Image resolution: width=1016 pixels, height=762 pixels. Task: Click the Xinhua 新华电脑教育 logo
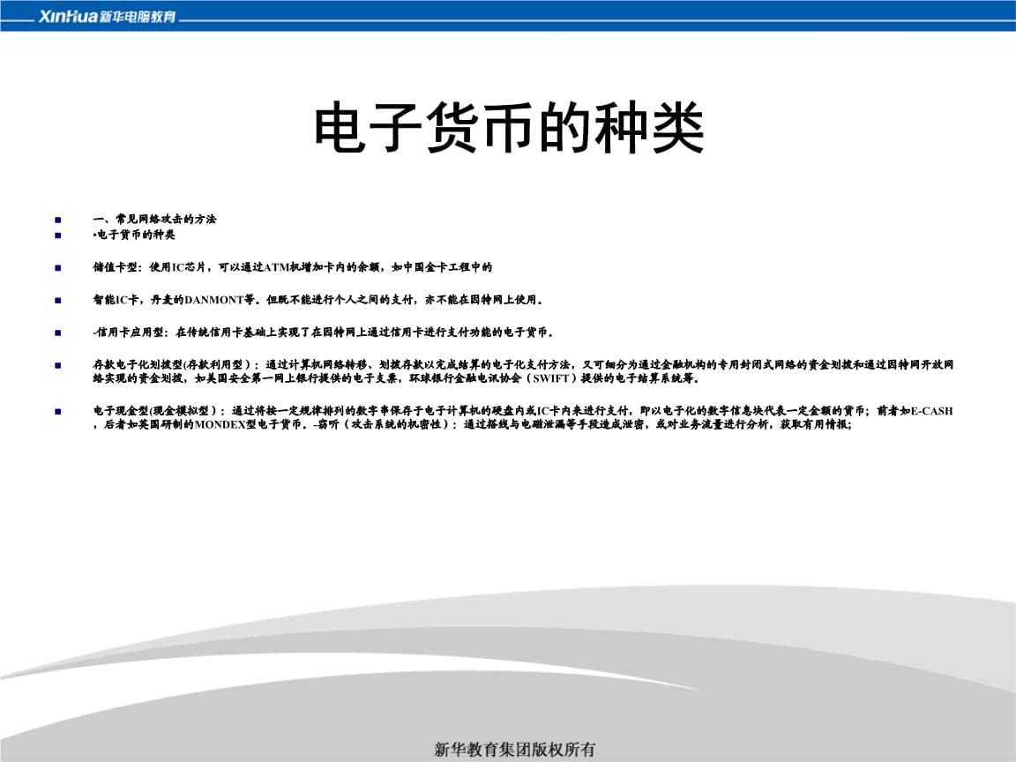point(108,16)
